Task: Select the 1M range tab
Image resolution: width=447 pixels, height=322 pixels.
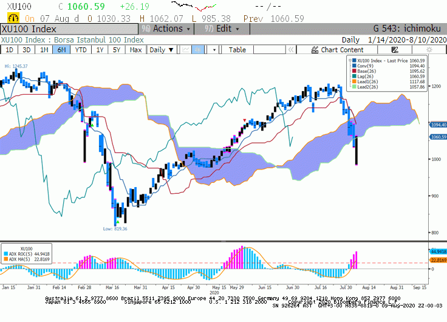Action: (x=44, y=50)
